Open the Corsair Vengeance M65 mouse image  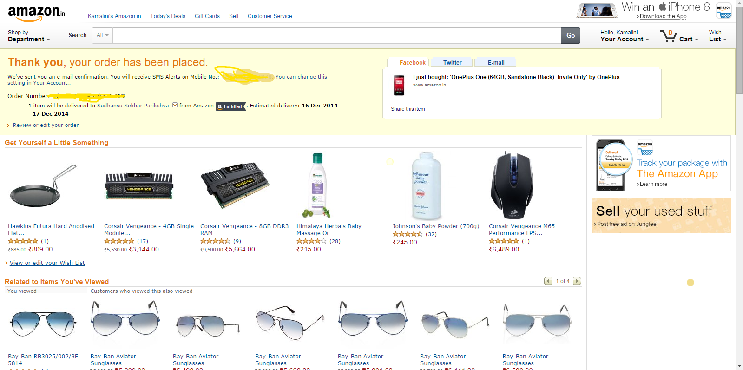tap(513, 186)
